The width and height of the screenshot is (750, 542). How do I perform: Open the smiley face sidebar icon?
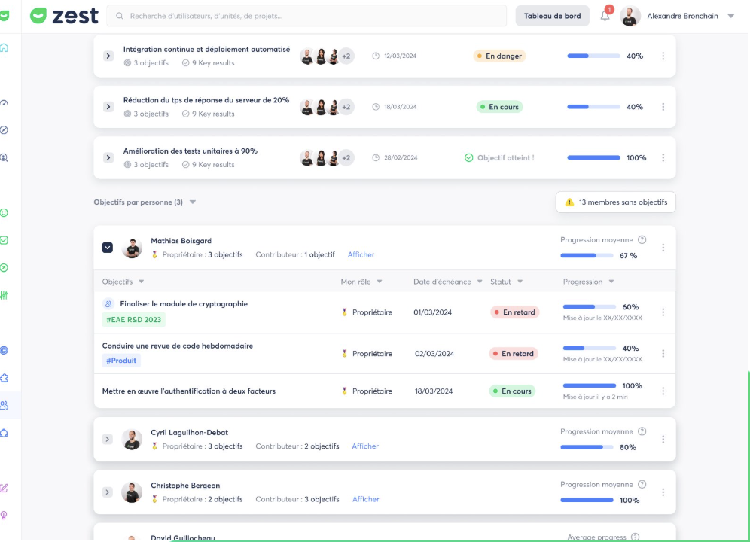click(5, 213)
